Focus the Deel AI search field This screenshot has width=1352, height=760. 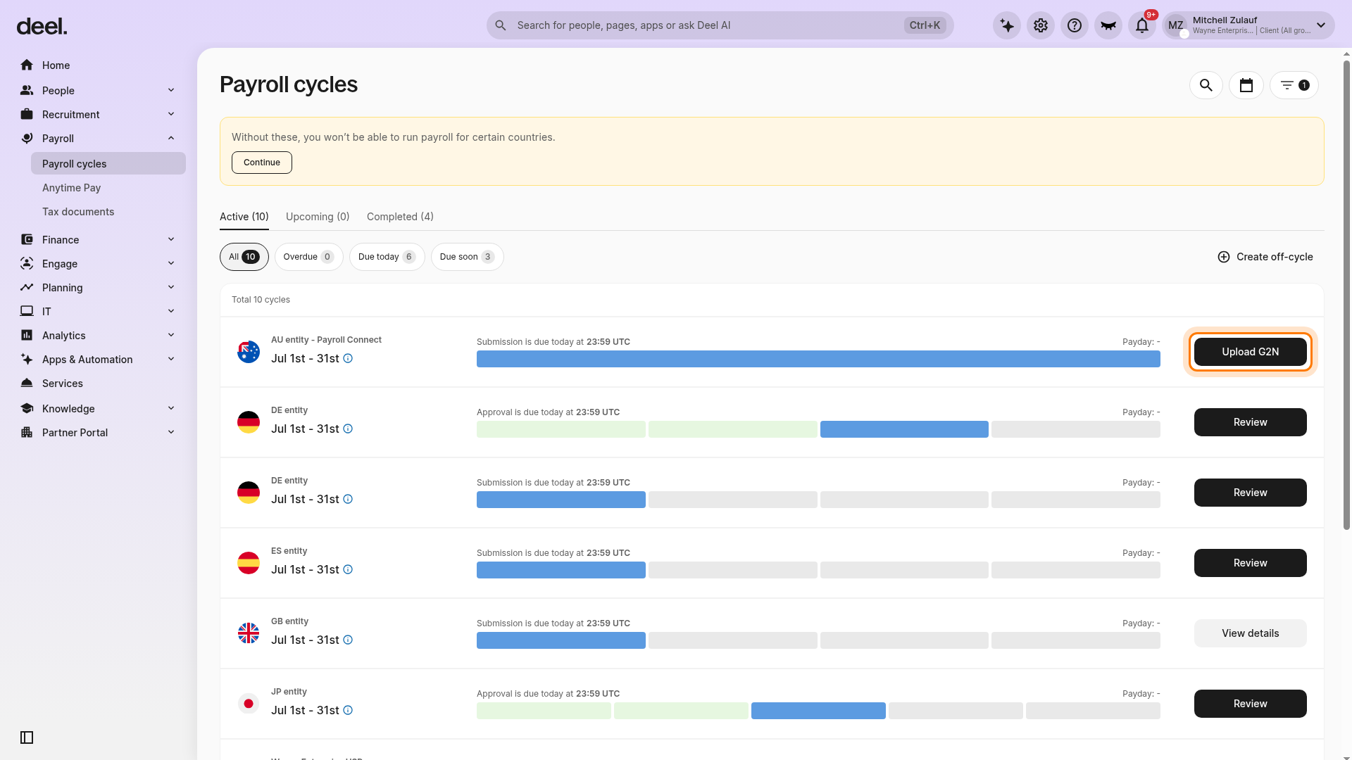(720, 25)
